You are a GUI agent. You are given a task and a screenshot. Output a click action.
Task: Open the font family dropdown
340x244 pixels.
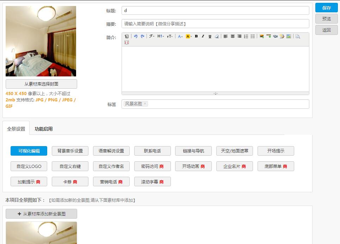[152, 36]
